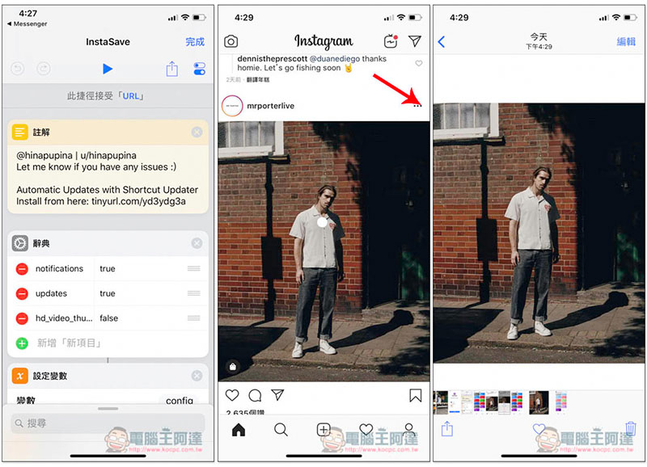
Task: Like the mrporterlive post with the heart
Action: coord(232,395)
